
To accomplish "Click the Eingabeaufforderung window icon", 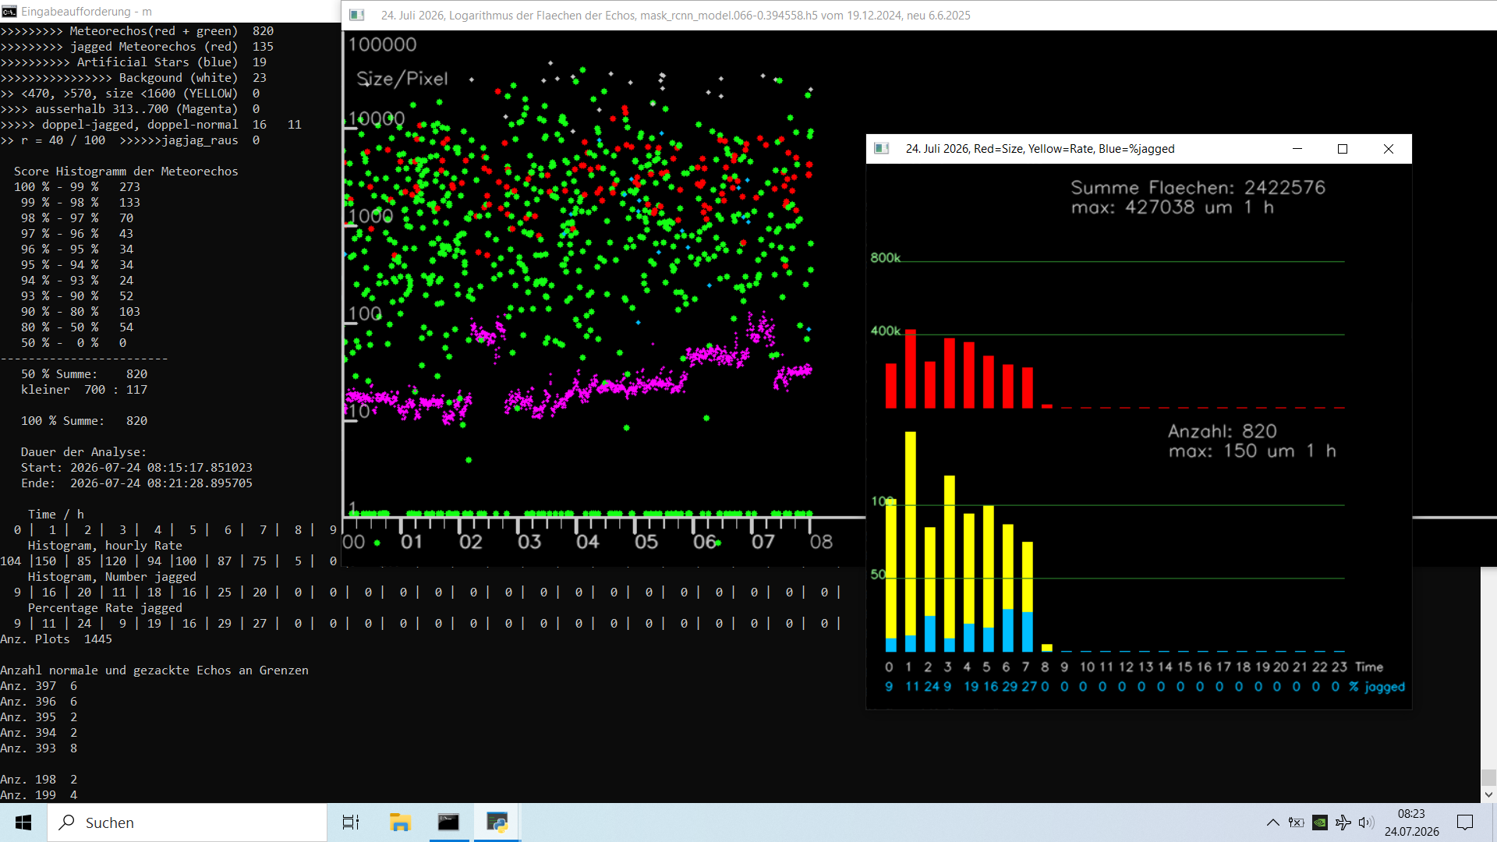I will pos(9,12).
